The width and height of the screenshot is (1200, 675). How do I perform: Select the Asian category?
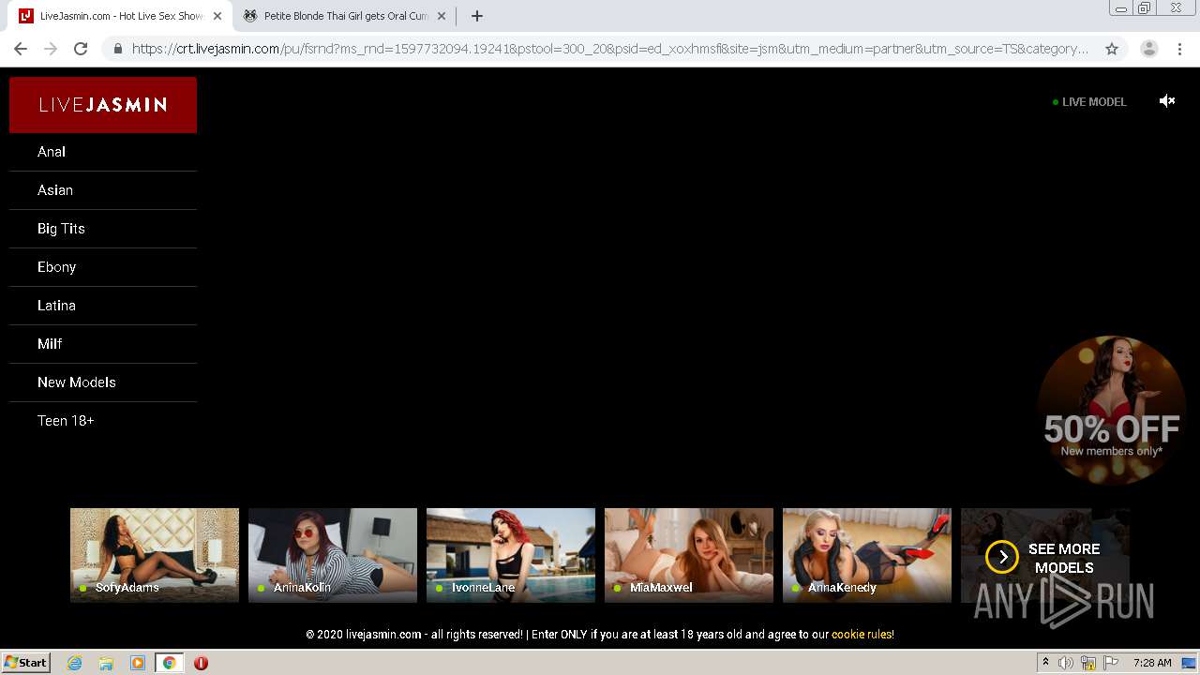103,190
